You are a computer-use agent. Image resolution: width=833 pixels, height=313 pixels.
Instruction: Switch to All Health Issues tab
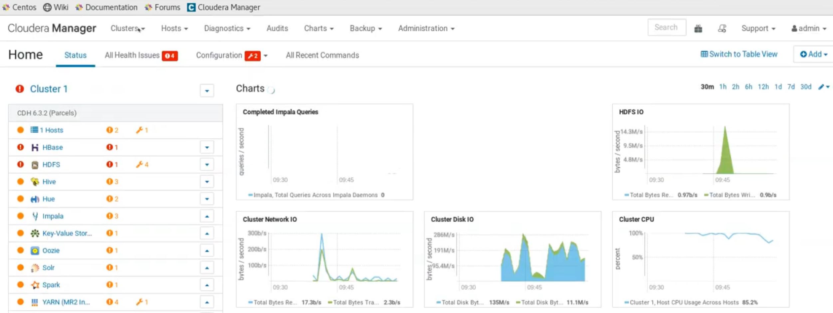click(x=141, y=55)
